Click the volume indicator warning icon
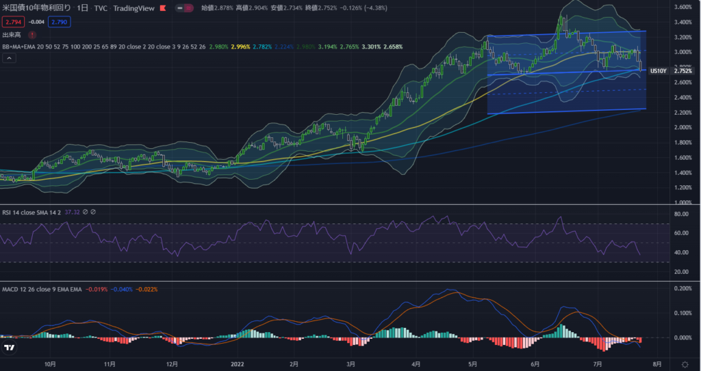This screenshot has height=371, width=701. click(32, 34)
